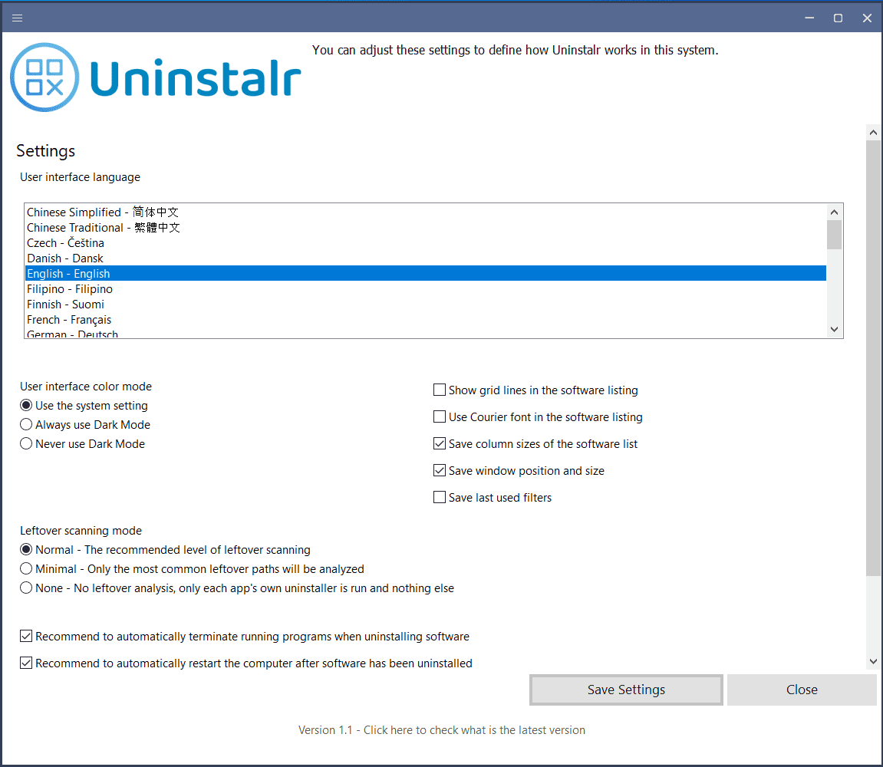Toggle recommend terminating running programs checkbox
The width and height of the screenshot is (883, 767).
245,637
